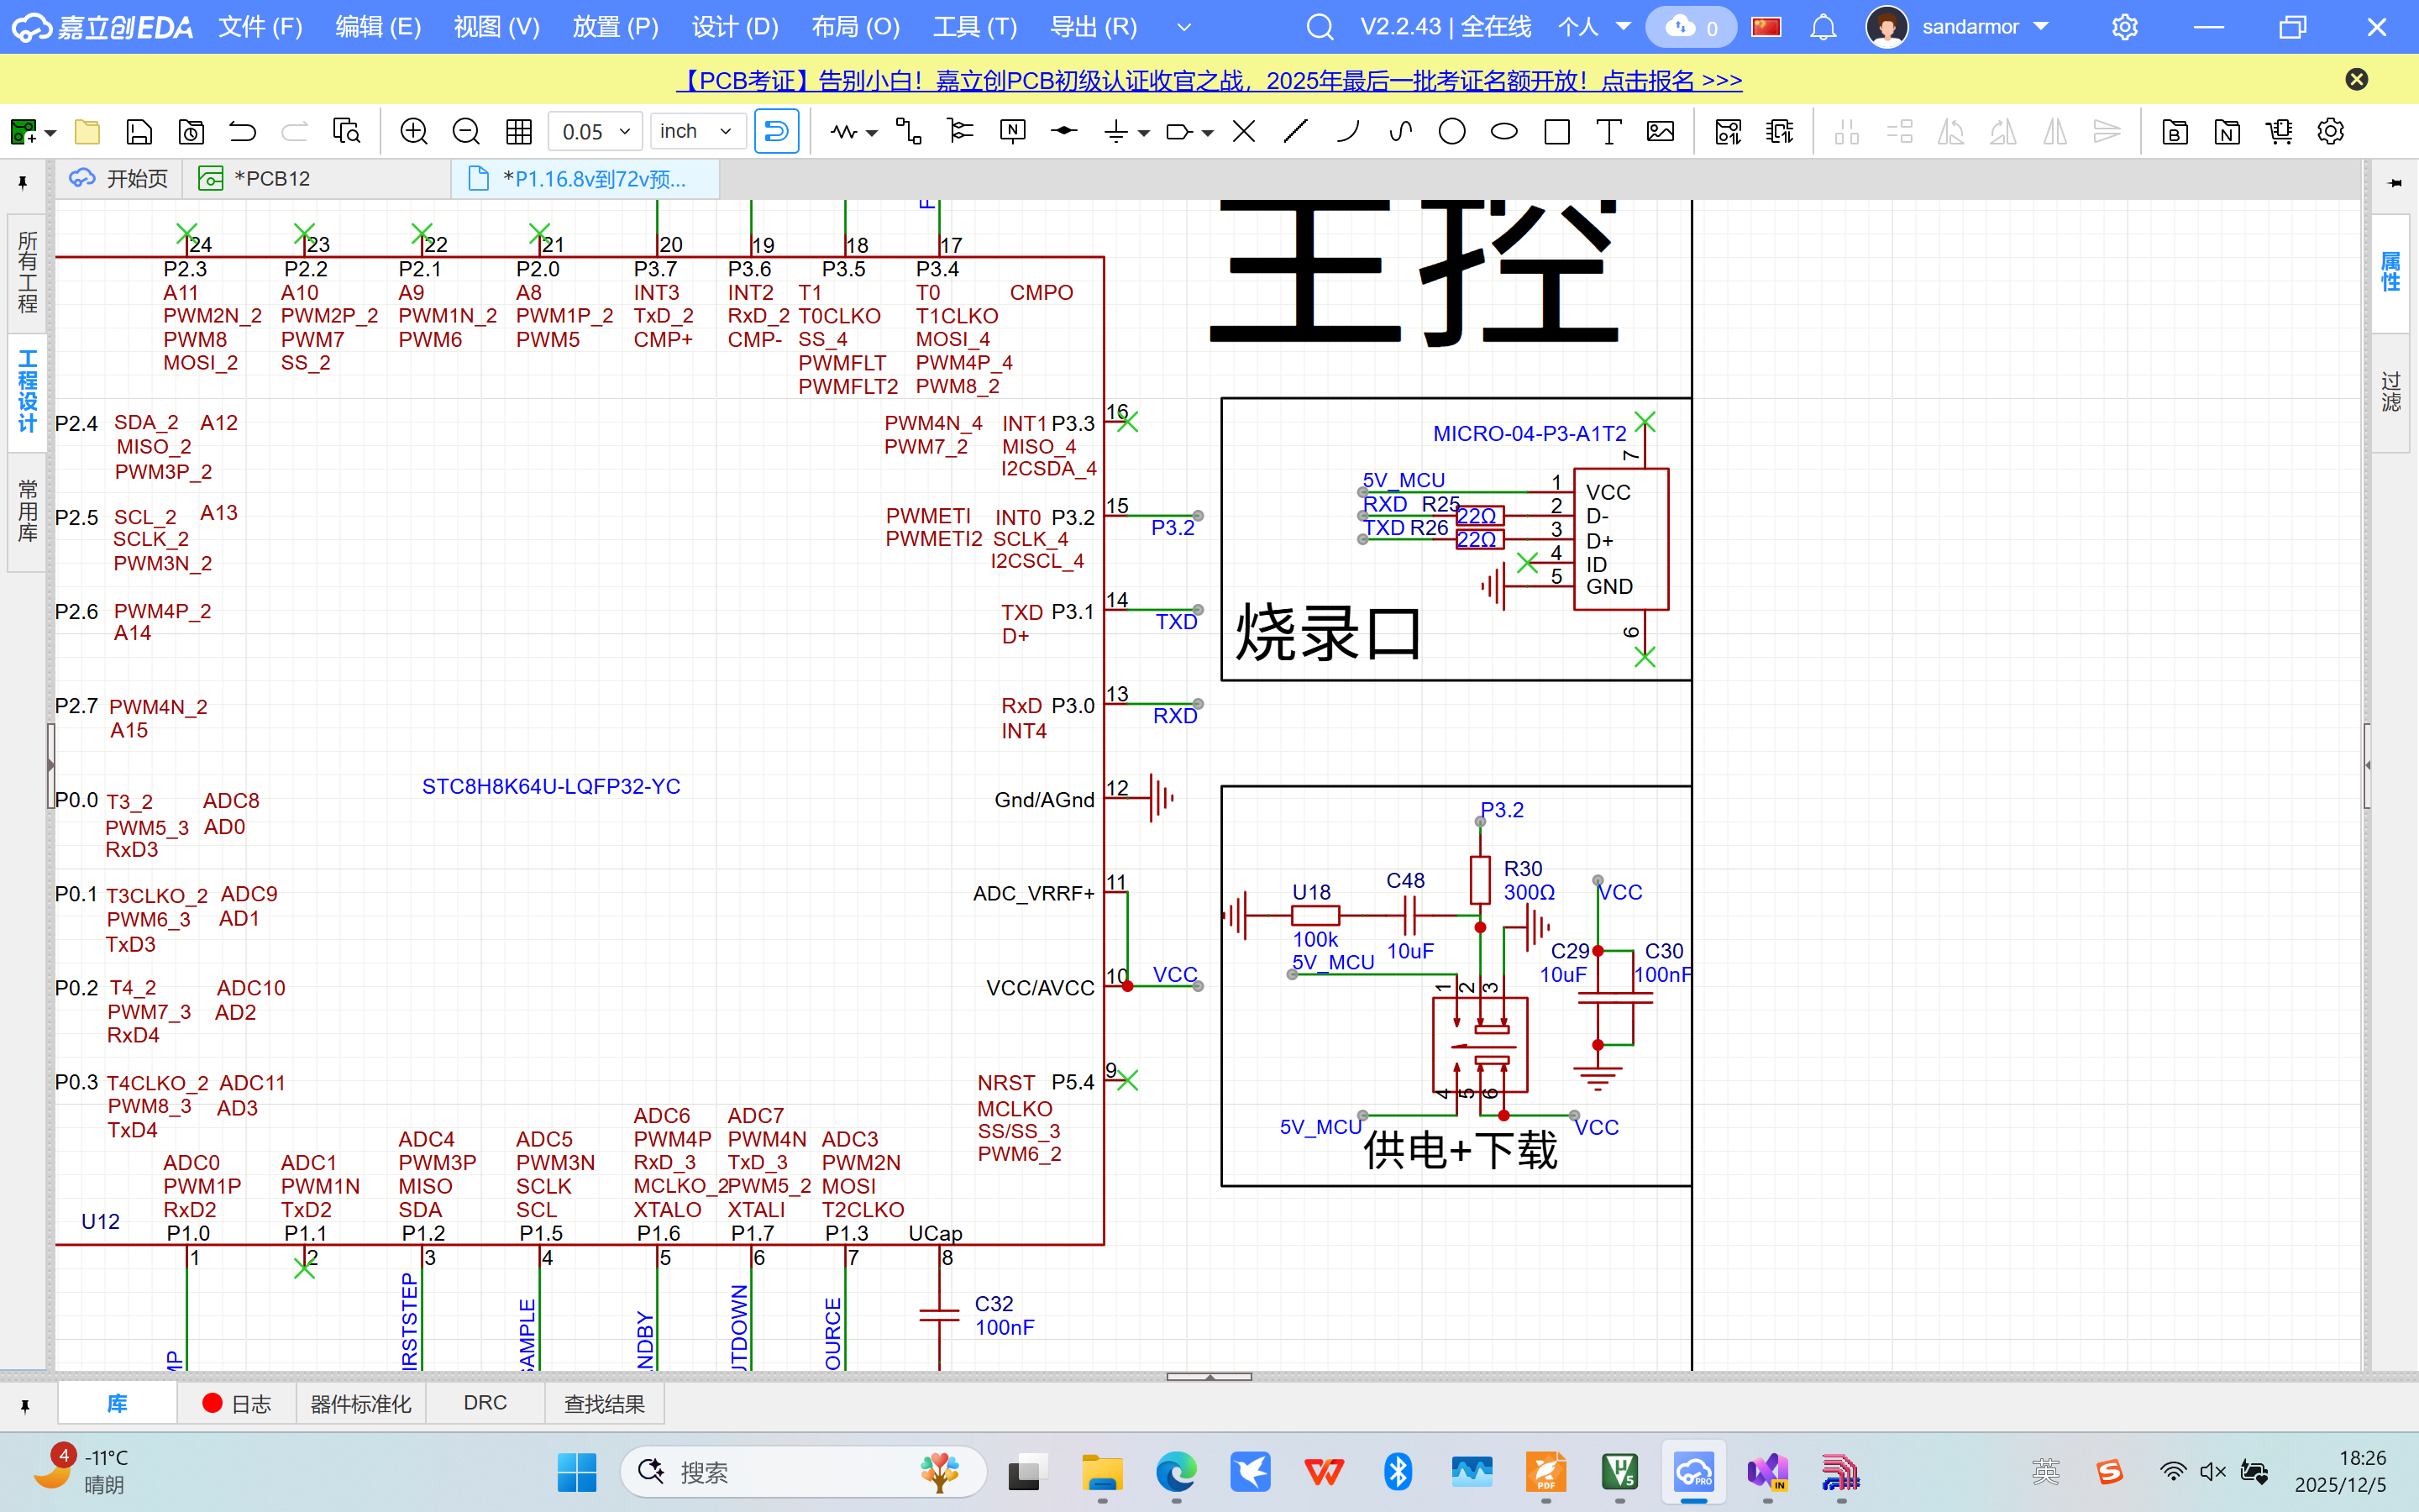Click the PCB考证 banner registration link

pos(1209,79)
